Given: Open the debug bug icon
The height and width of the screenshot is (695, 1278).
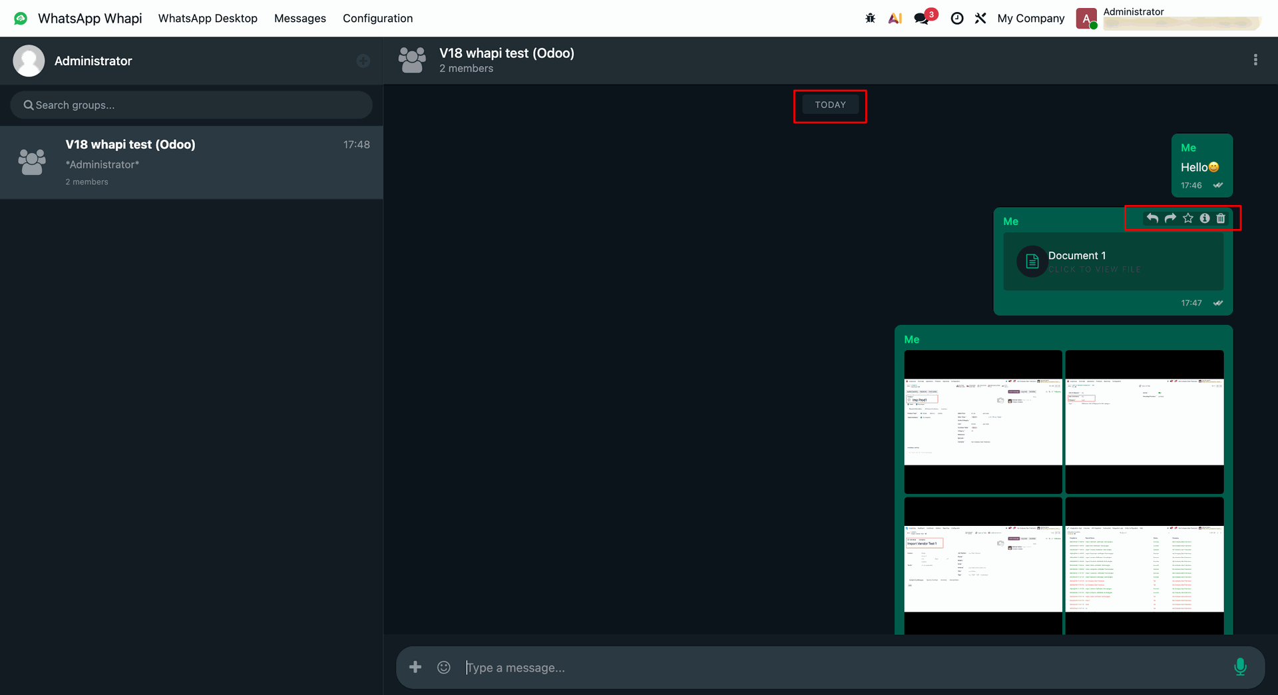Looking at the screenshot, I should (x=870, y=18).
